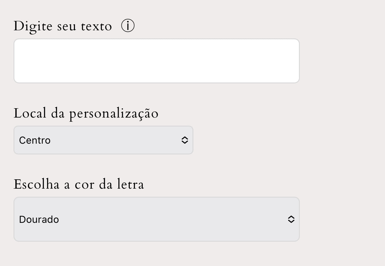
Task: Expand the letter color selector showing Dourado
Action: pos(157,219)
